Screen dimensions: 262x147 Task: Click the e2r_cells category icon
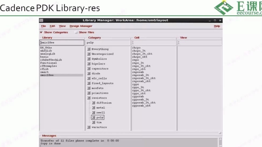coord(89,78)
